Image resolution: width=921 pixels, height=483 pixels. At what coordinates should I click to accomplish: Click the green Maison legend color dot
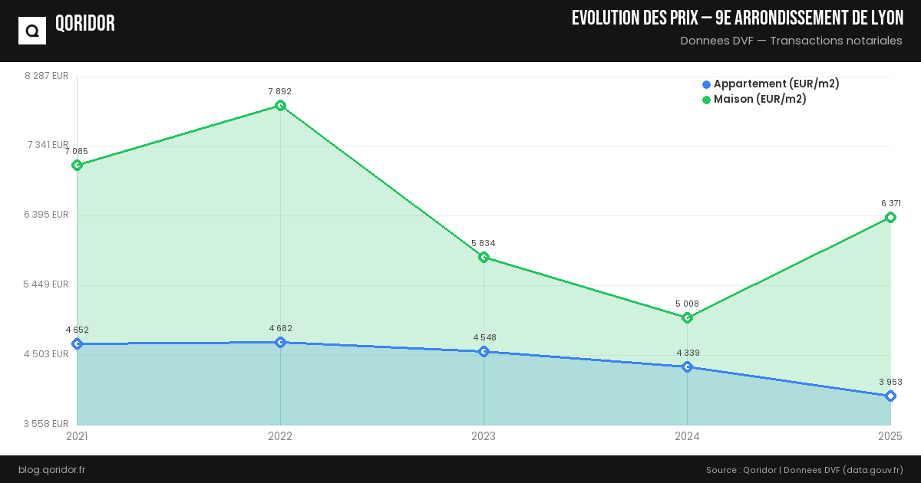(x=706, y=100)
